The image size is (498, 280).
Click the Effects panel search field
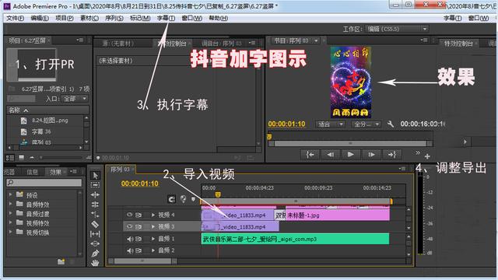click(x=44, y=182)
